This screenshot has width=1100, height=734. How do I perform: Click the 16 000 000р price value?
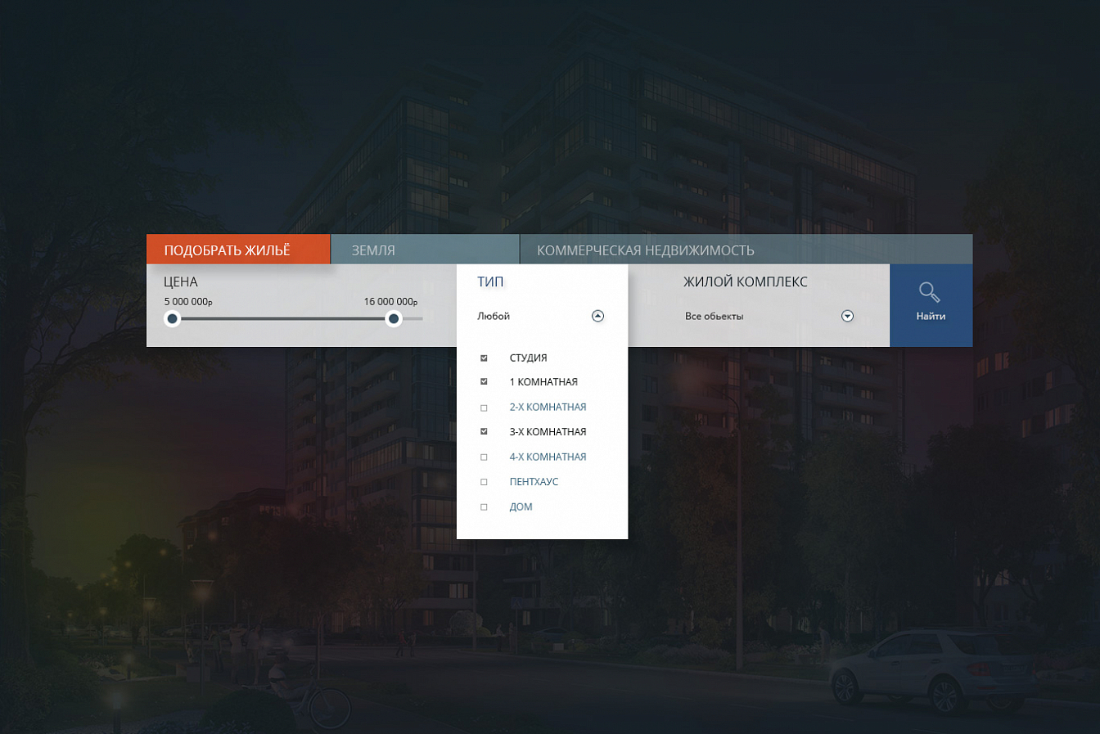pyautogui.click(x=390, y=301)
